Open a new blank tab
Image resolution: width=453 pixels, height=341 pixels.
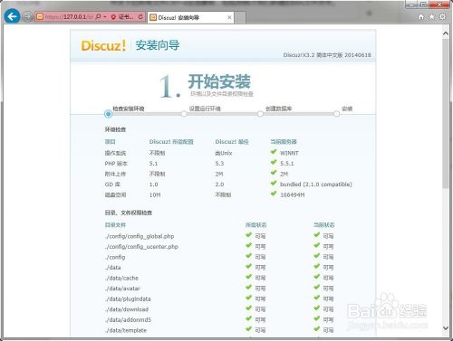[x=240, y=17]
